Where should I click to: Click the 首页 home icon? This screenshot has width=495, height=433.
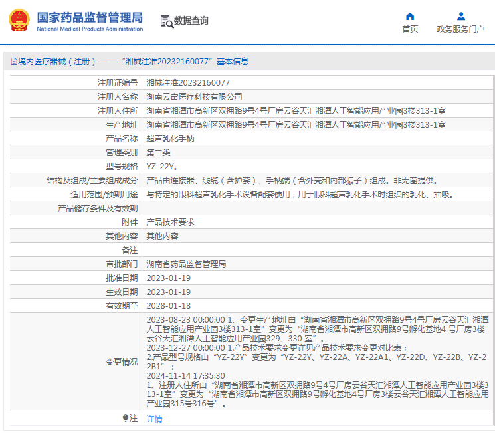(410, 16)
